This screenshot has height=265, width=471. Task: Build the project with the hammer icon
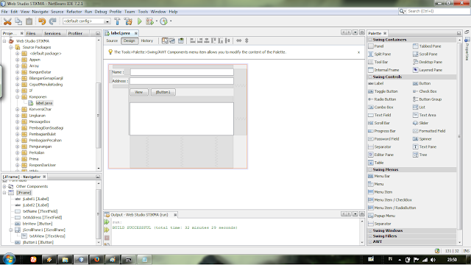117,21
